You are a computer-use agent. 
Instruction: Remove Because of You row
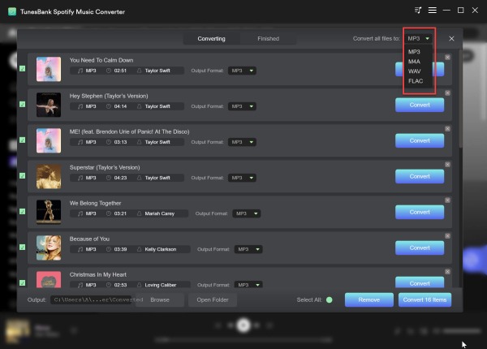[x=447, y=236]
